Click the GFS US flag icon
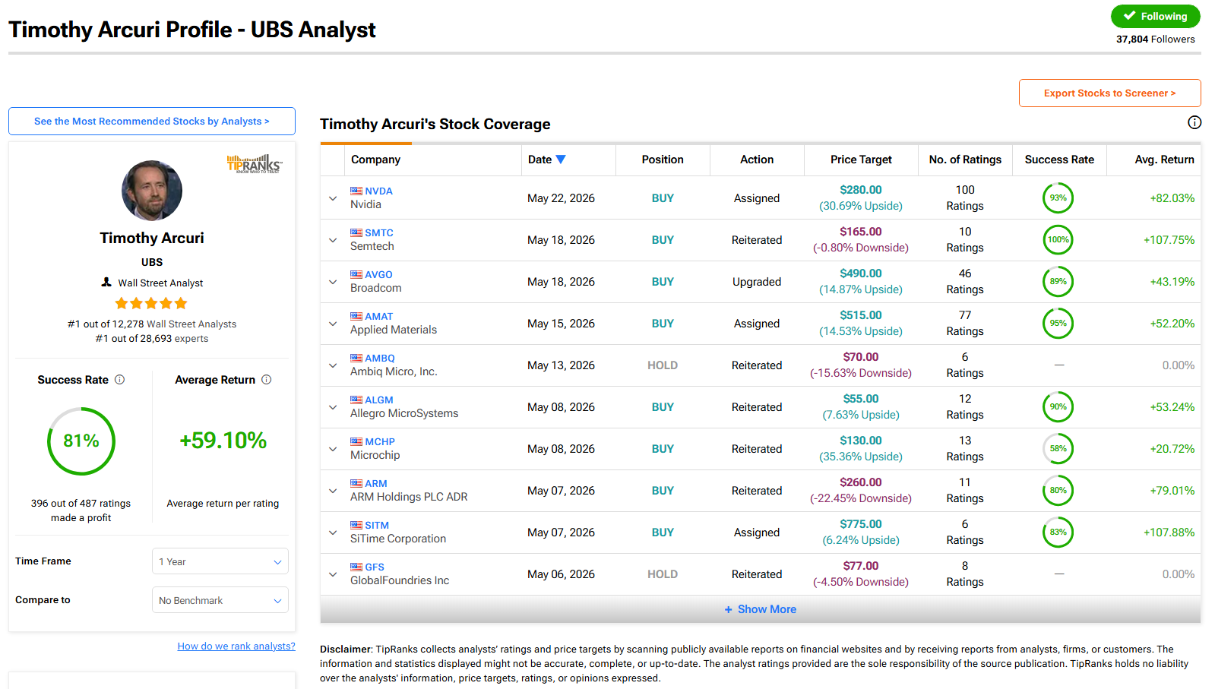This screenshot has height=689, width=1215. coord(356,567)
